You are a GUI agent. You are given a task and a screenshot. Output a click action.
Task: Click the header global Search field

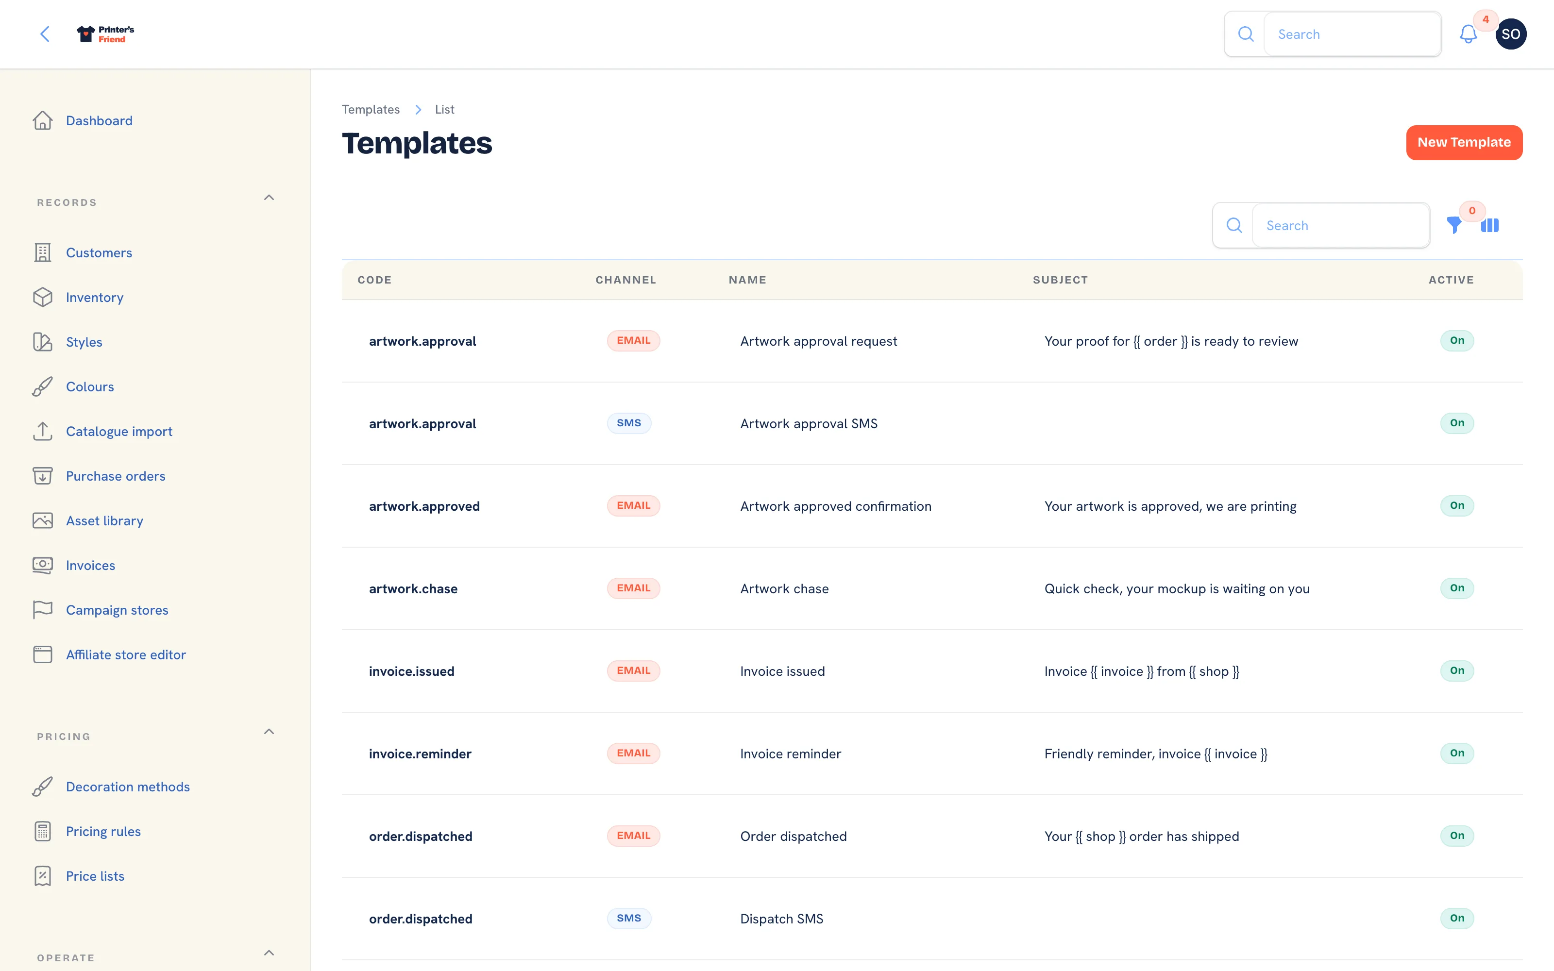[x=1351, y=34]
